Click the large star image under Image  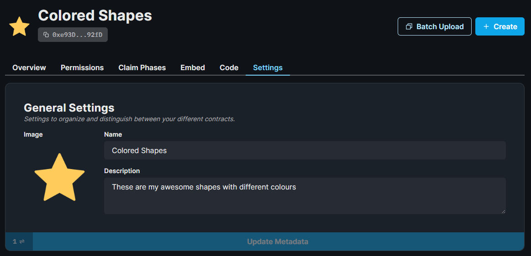click(59, 177)
